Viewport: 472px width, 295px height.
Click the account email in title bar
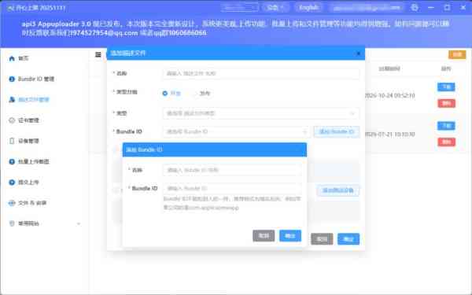(x=367, y=8)
